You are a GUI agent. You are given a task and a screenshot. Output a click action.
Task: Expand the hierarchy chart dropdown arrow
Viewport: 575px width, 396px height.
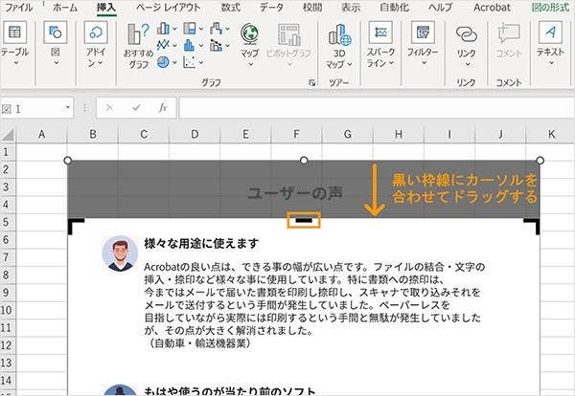[201, 29]
